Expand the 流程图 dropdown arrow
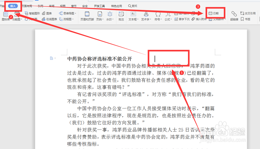 click(73, 19)
